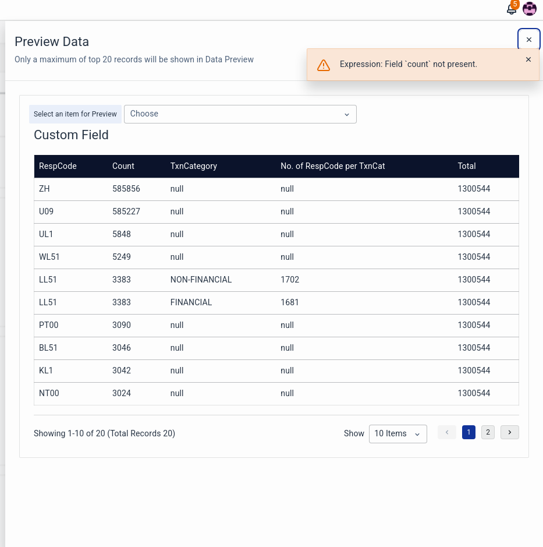This screenshot has height=547, width=543.
Task: Click the user profile avatar
Action: click(x=530, y=9)
